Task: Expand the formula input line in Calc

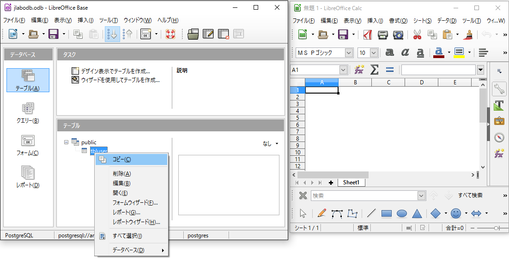Action: 480,70
